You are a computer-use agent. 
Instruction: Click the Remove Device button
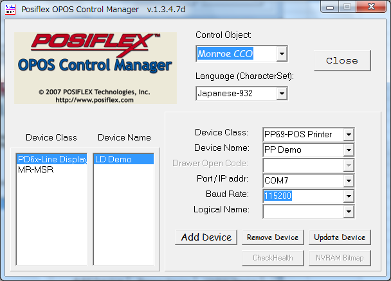[273, 237]
